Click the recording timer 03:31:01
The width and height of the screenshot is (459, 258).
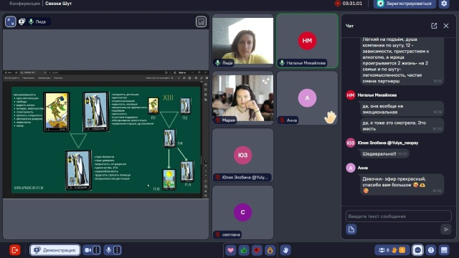(x=349, y=4)
